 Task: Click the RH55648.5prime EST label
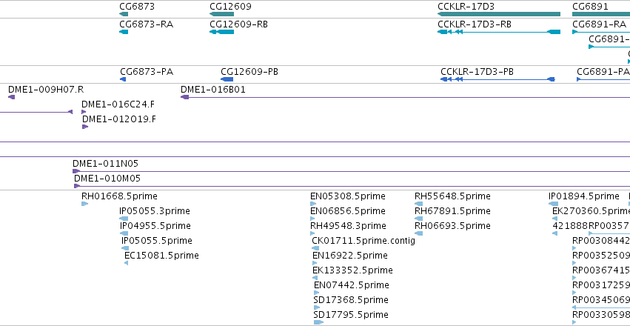point(452,196)
